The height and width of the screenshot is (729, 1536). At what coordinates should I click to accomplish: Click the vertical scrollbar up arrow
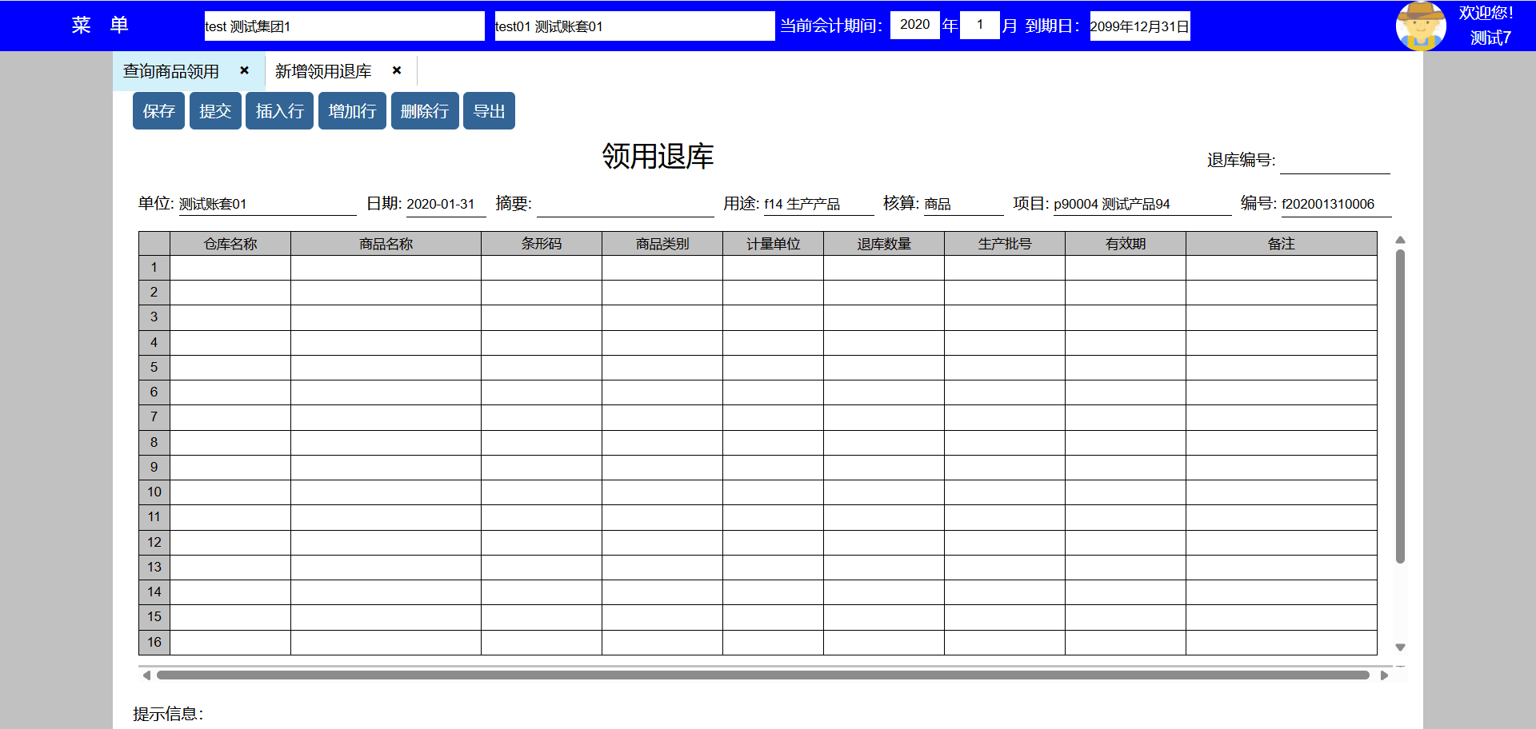point(1400,240)
